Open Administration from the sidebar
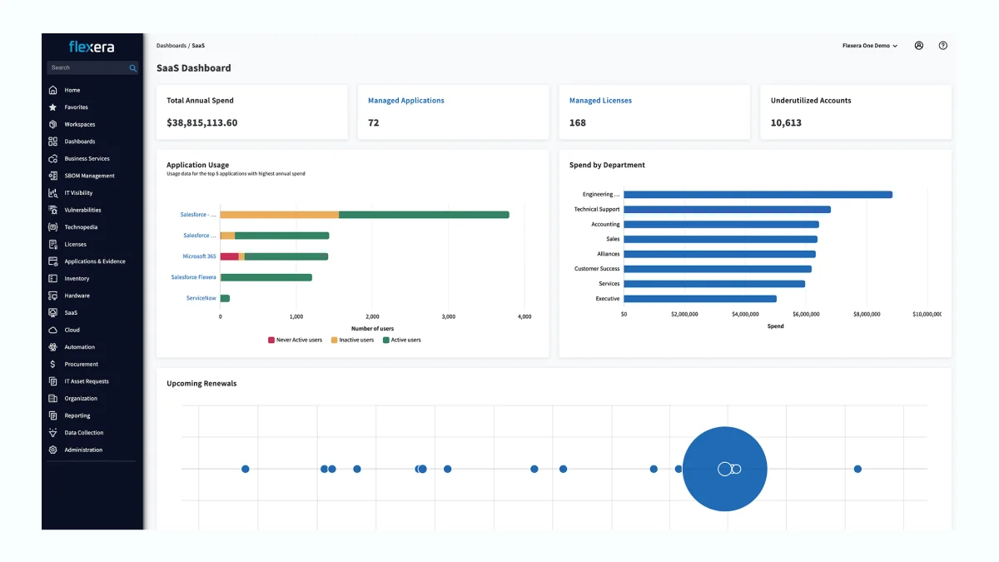 (x=83, y=450)
